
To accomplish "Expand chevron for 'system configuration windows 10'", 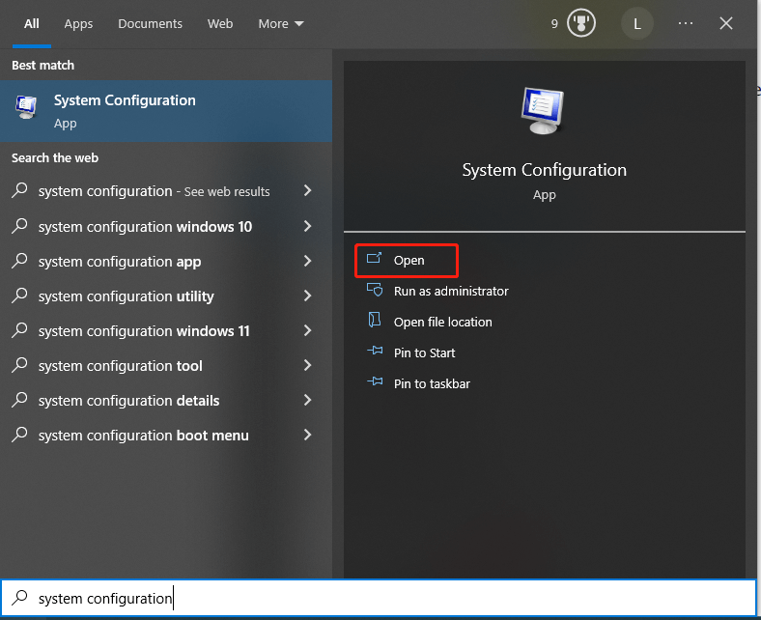I will click(x=307, y=226).
